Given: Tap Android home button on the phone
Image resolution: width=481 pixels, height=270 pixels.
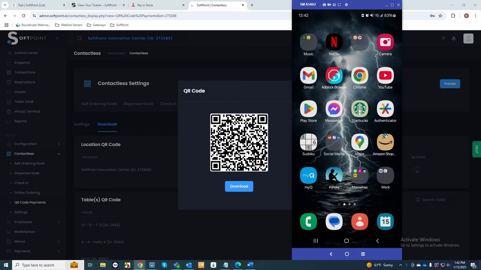Looking at the screenshot, I should pyautogui.click(x=346, y=241).
